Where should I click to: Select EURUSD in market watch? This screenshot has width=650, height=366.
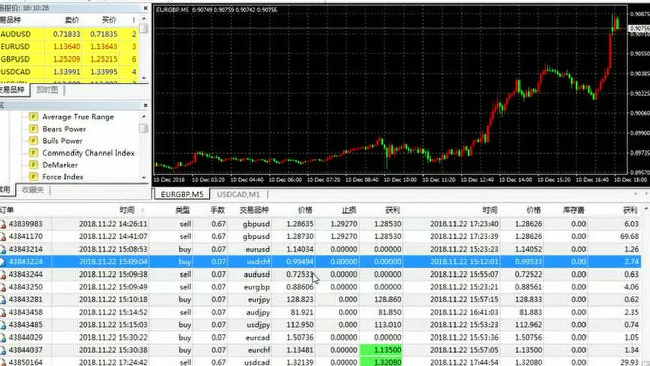click(x=69, y=46)
